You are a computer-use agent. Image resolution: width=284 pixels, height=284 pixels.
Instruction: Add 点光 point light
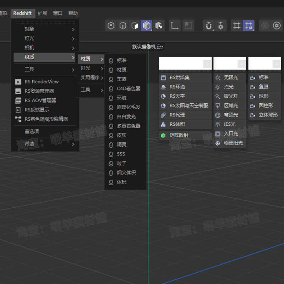click(230, 87)
